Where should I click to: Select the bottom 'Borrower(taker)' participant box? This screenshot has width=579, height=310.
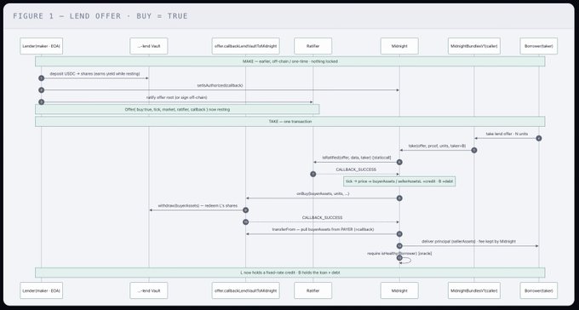[539, 290]
